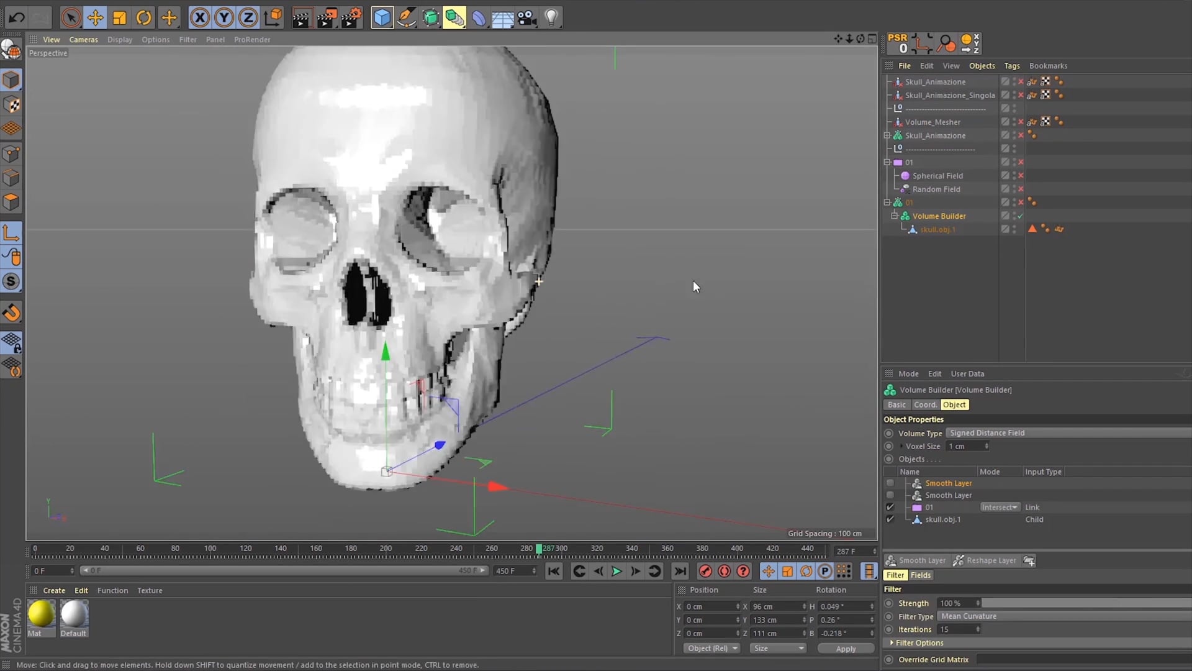This screenshot has width=1192, height=671.
Task: Open the Intersect mode dropdown
Action: [x=1000, y=507]
